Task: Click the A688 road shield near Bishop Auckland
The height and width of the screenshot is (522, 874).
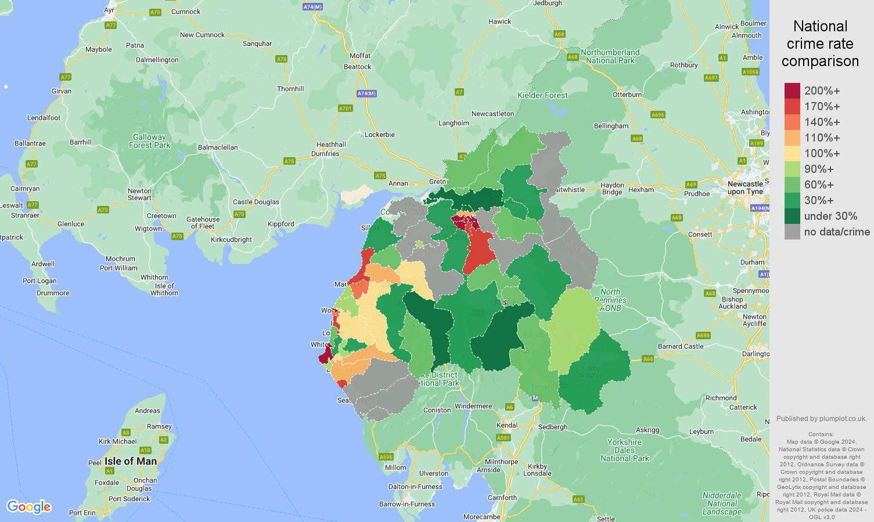Action: (703, 335)
